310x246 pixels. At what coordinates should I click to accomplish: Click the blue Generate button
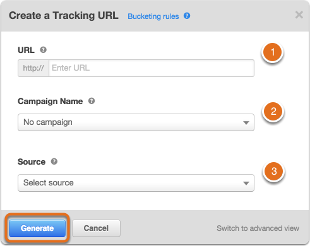tap(37, 228)
